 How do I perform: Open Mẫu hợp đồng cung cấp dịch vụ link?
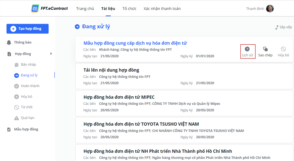point(135,43)
